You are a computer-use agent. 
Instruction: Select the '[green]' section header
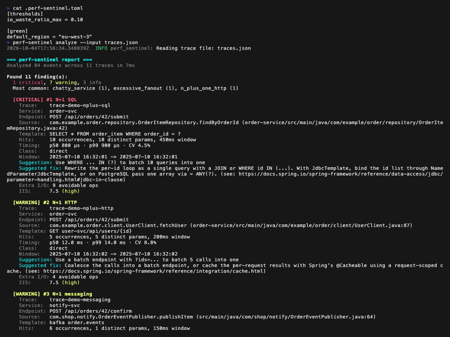(x=17, y=31)
